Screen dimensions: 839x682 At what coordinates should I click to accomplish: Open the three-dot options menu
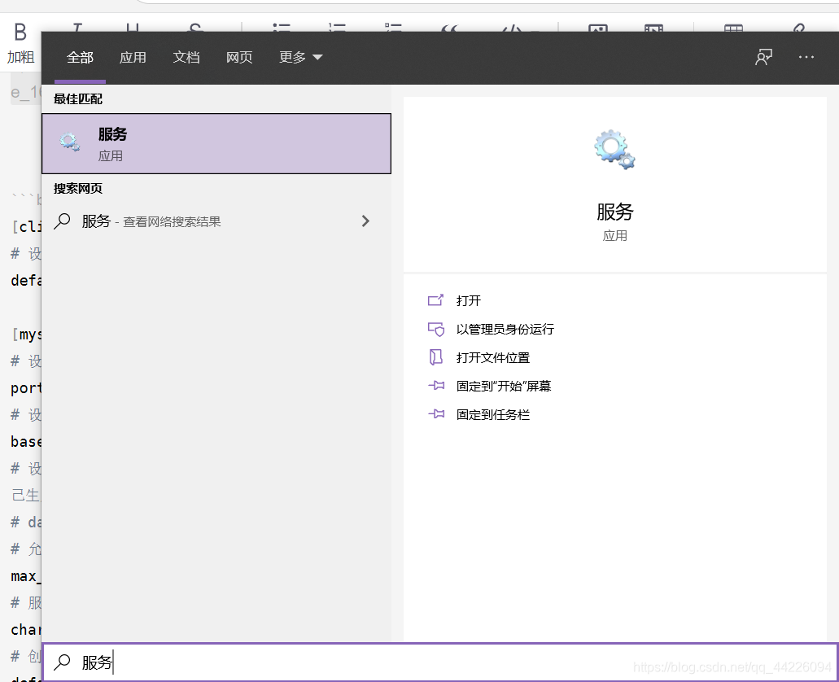806,57
